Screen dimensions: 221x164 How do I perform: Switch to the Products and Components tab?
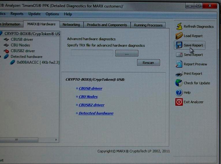coord(107,25)
